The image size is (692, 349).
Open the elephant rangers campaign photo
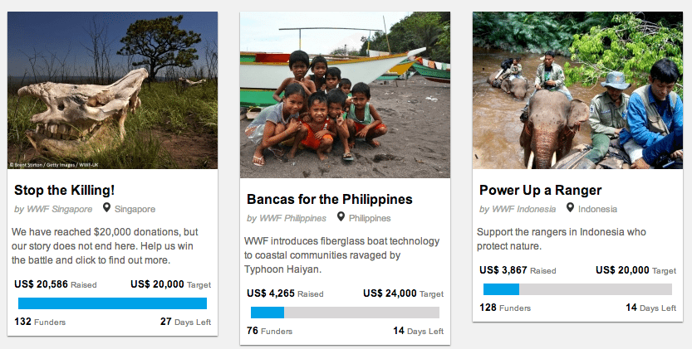[577, 90]
